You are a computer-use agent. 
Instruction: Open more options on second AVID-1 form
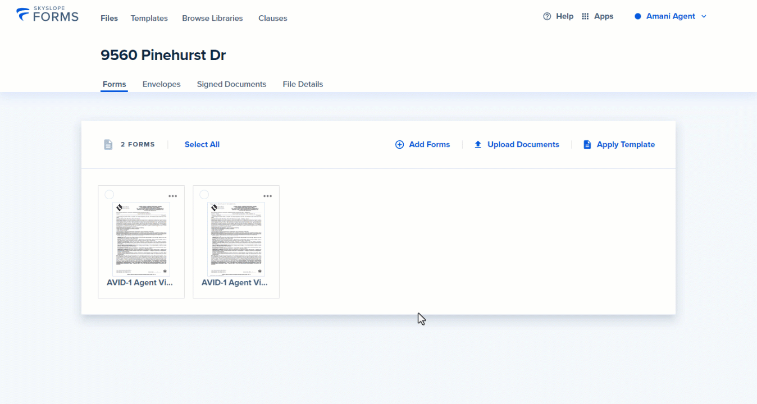(x=268, y=196)
